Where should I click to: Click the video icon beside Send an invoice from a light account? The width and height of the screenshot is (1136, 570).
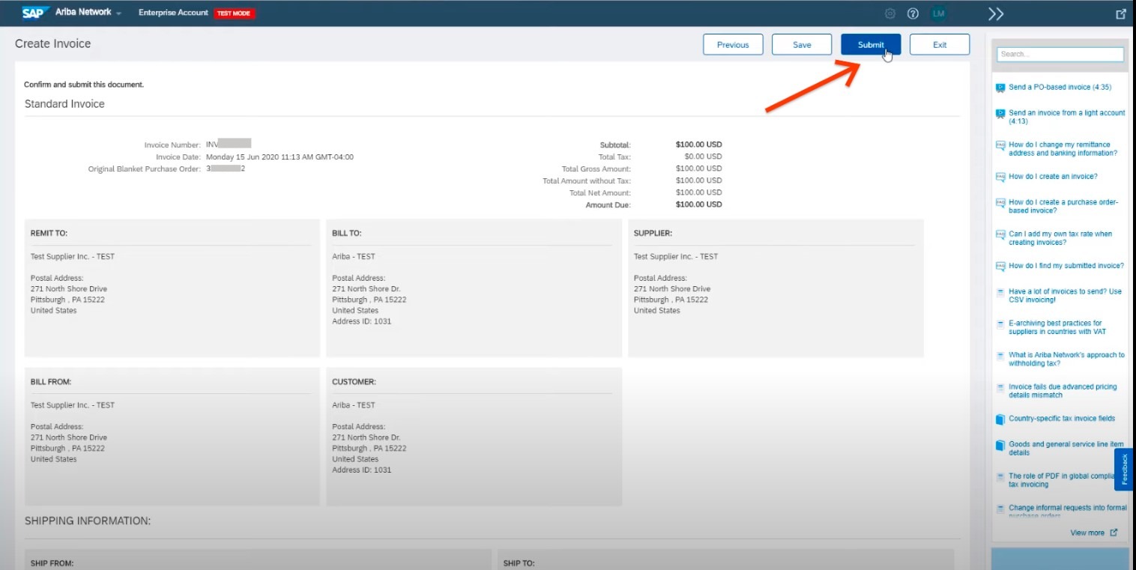tap(1000, 113)
